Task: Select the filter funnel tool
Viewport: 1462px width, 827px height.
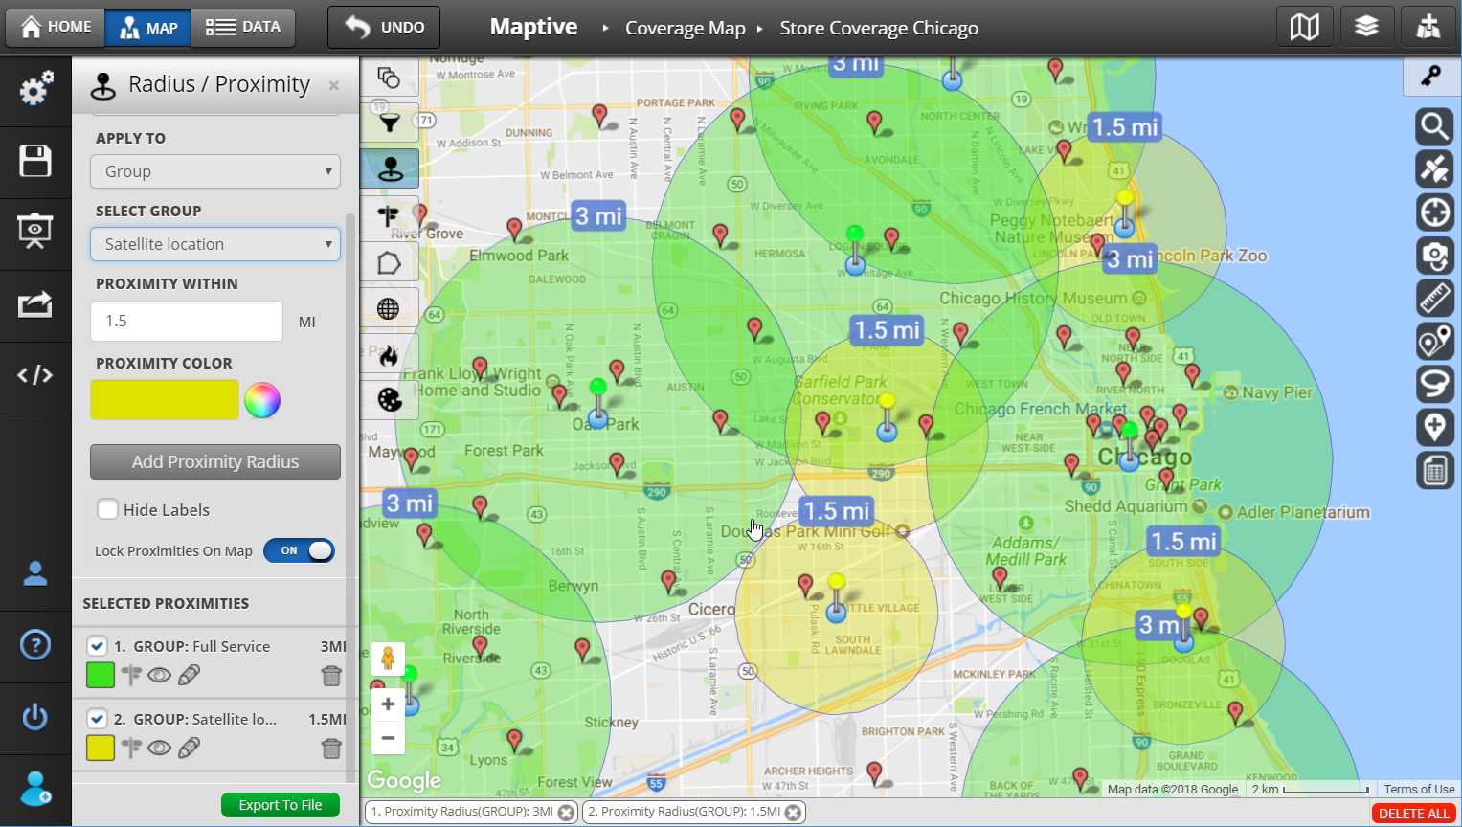Action: point(389,123)
